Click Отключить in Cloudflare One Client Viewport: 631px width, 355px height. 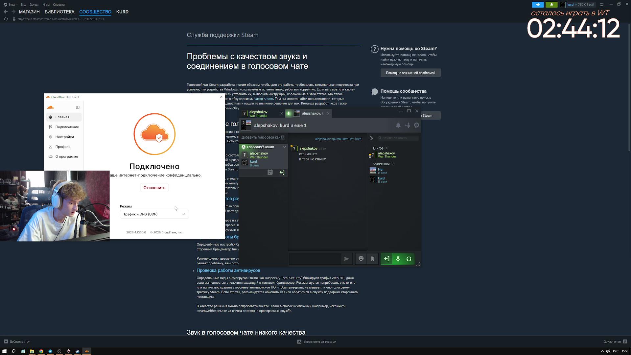coord(154,188)
